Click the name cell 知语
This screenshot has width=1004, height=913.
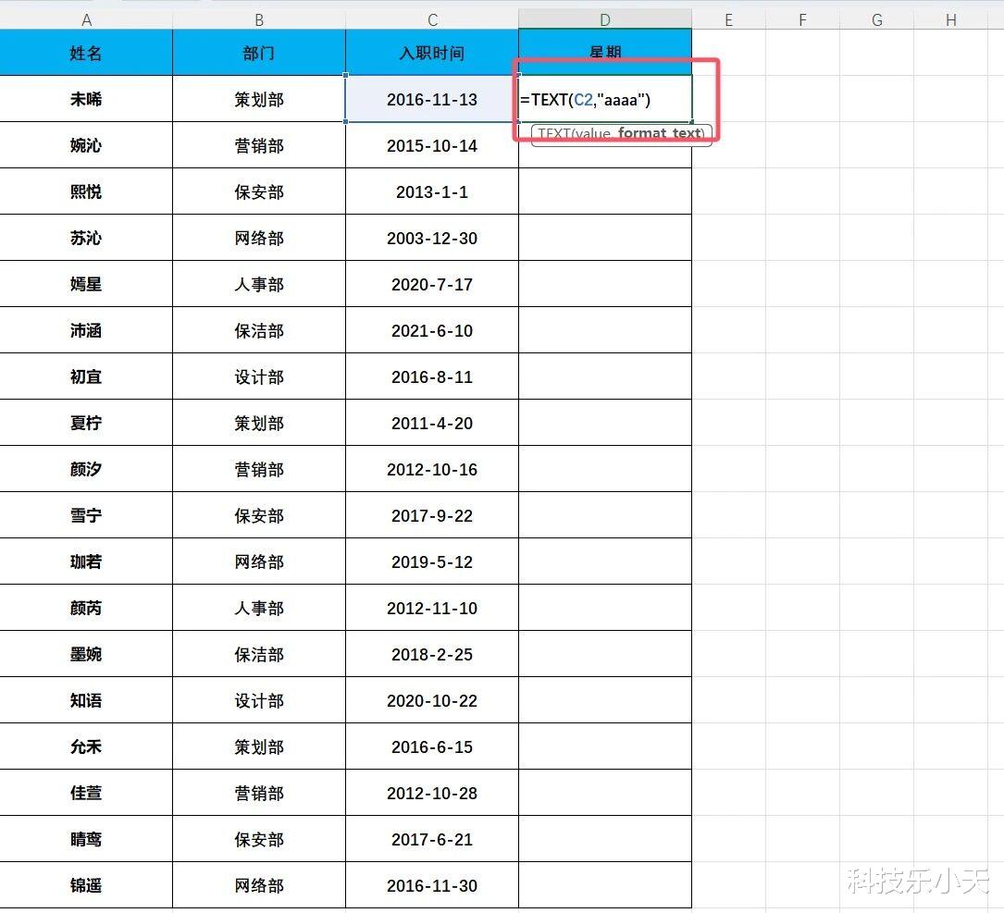point(86,700)
